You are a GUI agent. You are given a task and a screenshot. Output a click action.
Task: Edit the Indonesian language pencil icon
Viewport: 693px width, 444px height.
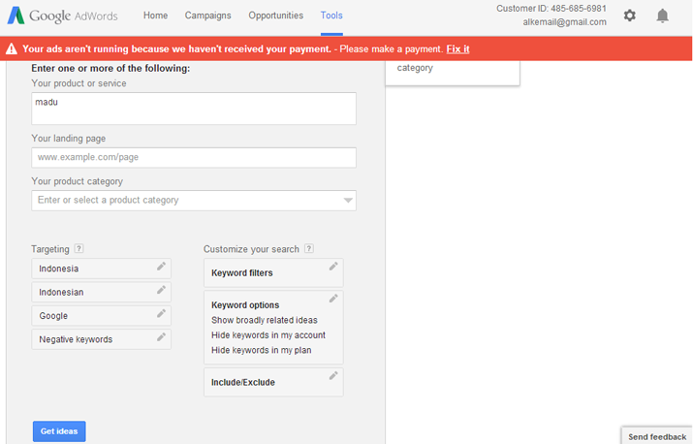click(x=161, y=290)
